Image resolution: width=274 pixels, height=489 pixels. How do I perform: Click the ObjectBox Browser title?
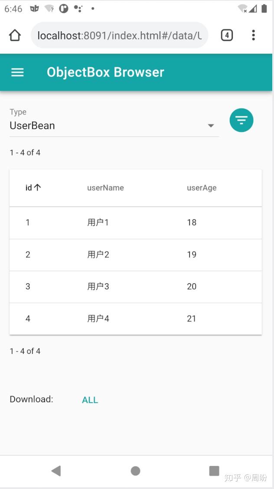105,72
